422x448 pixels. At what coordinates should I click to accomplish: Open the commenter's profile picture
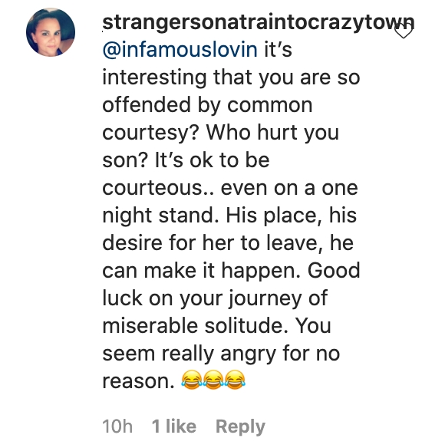coord(51,32)
